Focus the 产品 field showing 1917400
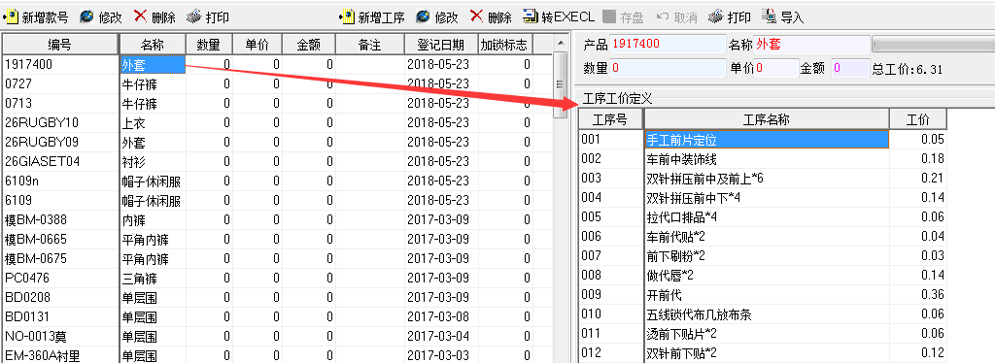This screenshot has height=363, width=995. [x=668, y=45]
